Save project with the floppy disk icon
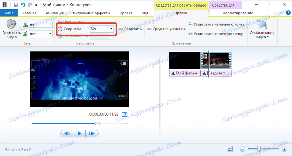 coord(16,5)
